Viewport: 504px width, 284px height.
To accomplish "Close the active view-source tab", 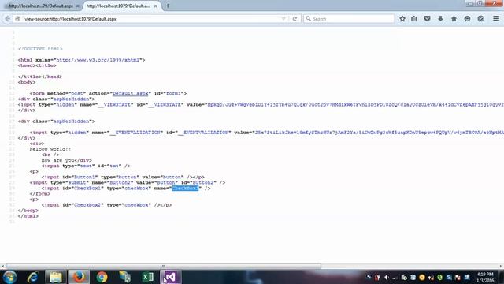I will click(156, 6).
